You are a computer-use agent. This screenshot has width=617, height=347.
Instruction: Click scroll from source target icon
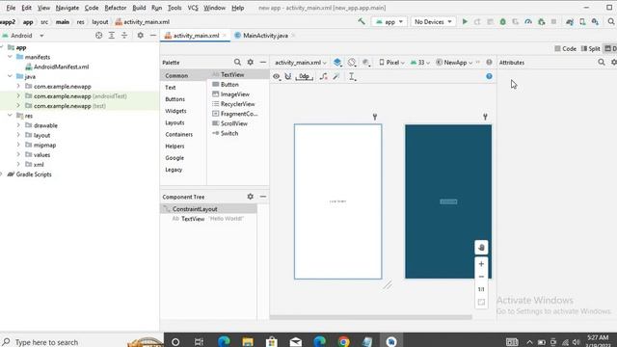tap(98, 36)
